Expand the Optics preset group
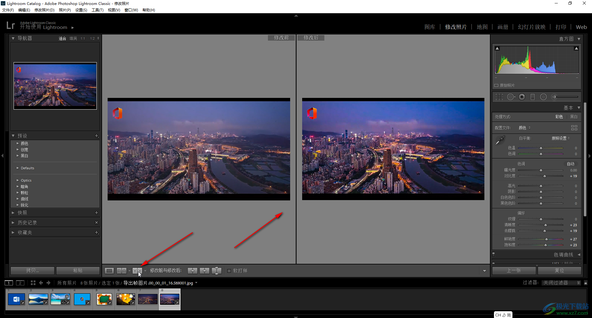The height and width of the screenshot is (318, 592). (18, 180)
